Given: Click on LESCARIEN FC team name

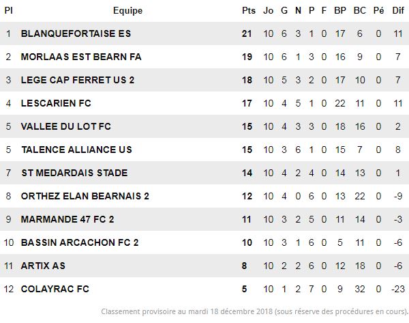Looking at the screenshot, I should pos(56,103).
